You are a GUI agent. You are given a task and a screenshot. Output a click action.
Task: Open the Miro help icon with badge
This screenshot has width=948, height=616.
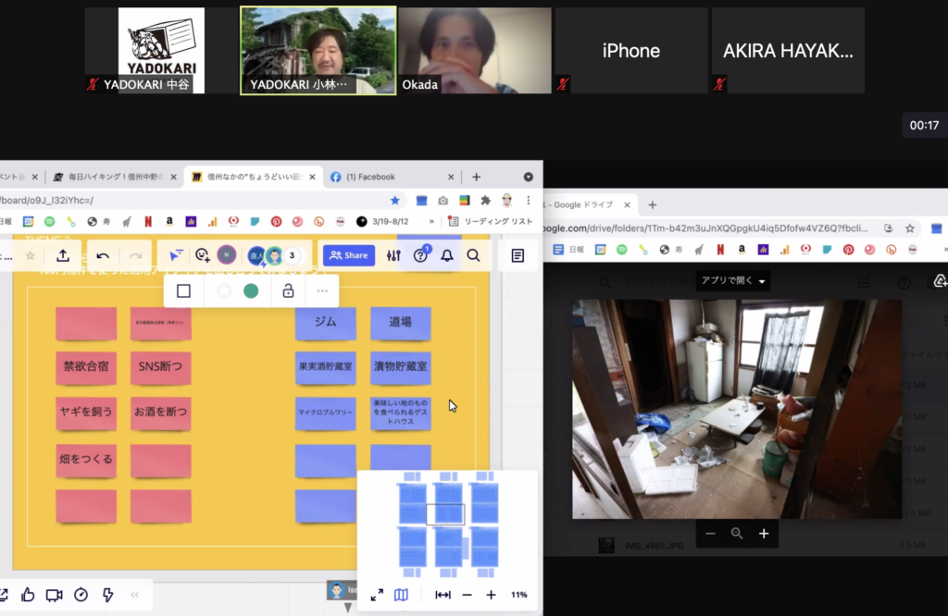point(421,254)
